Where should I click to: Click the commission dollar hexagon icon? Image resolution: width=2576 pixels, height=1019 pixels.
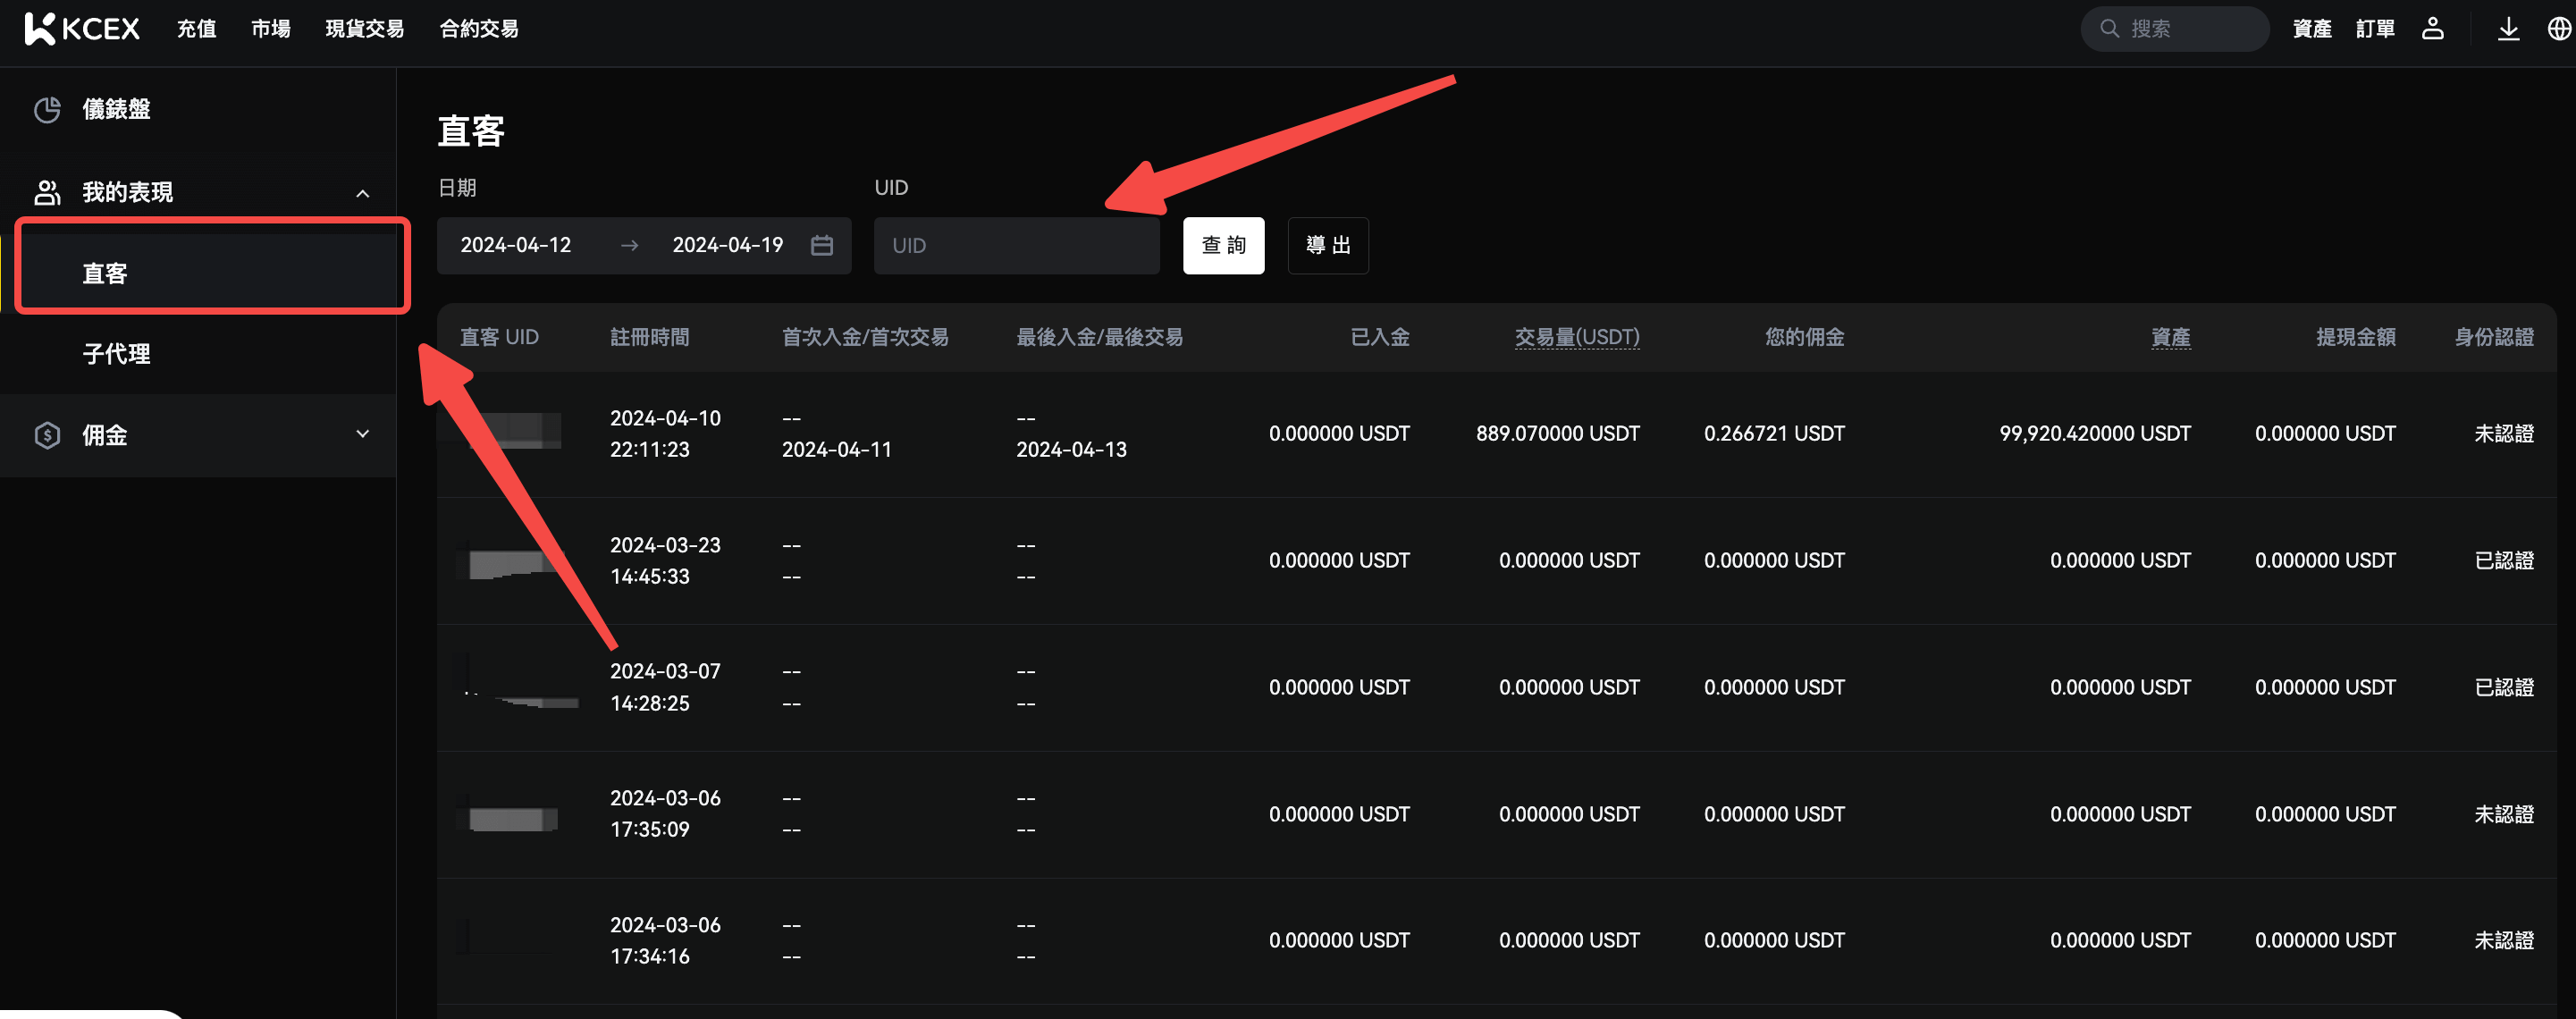(47, 435)
